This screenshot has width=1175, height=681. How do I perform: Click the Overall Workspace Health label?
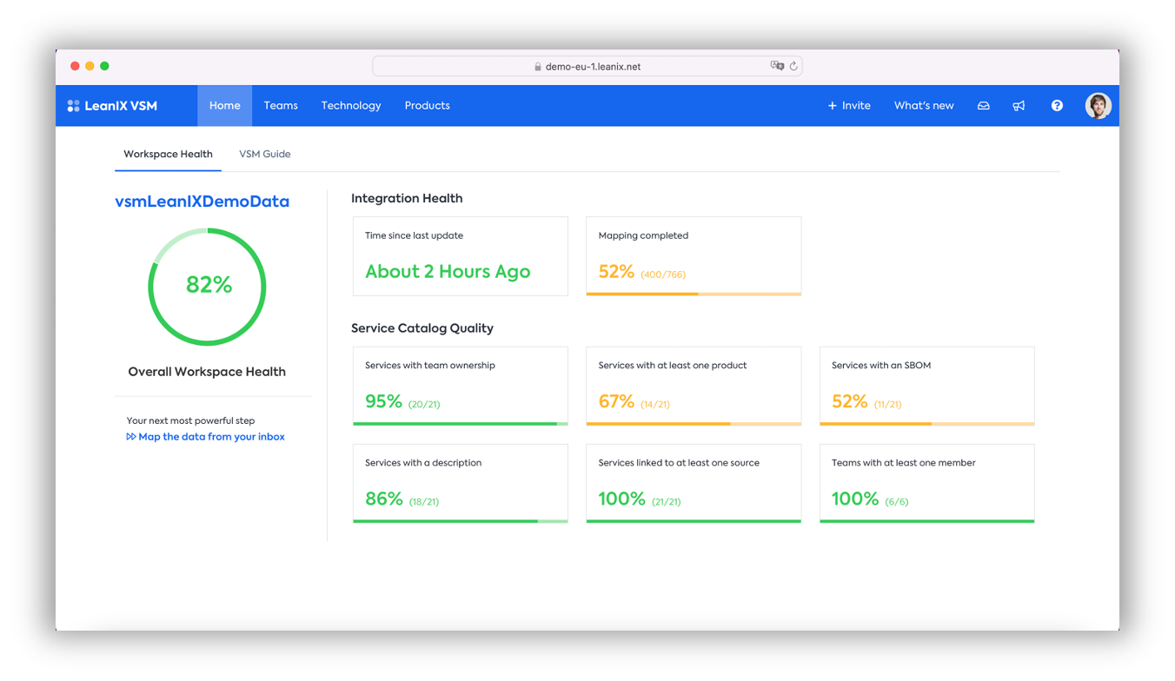(x=207, y=372)
